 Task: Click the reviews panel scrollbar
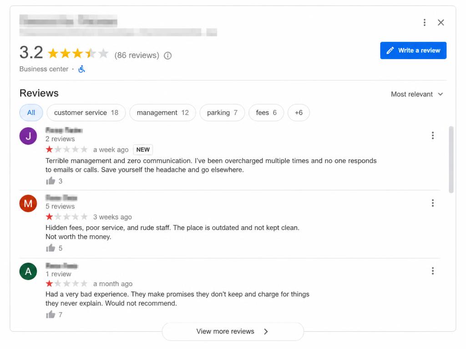pyautogui.click(x=451, y=160)
